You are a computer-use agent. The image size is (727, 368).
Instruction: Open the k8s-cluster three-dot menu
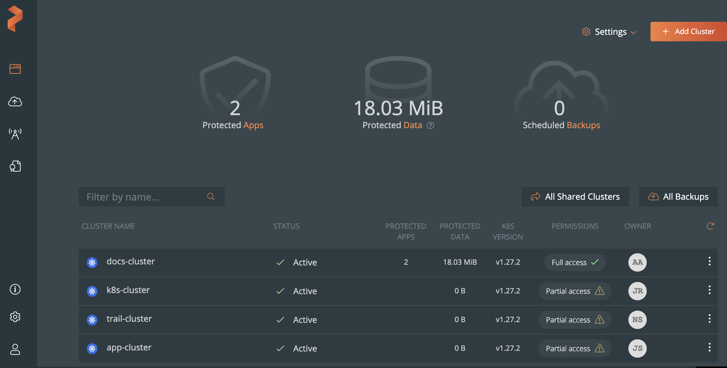(x=709, y=290)
